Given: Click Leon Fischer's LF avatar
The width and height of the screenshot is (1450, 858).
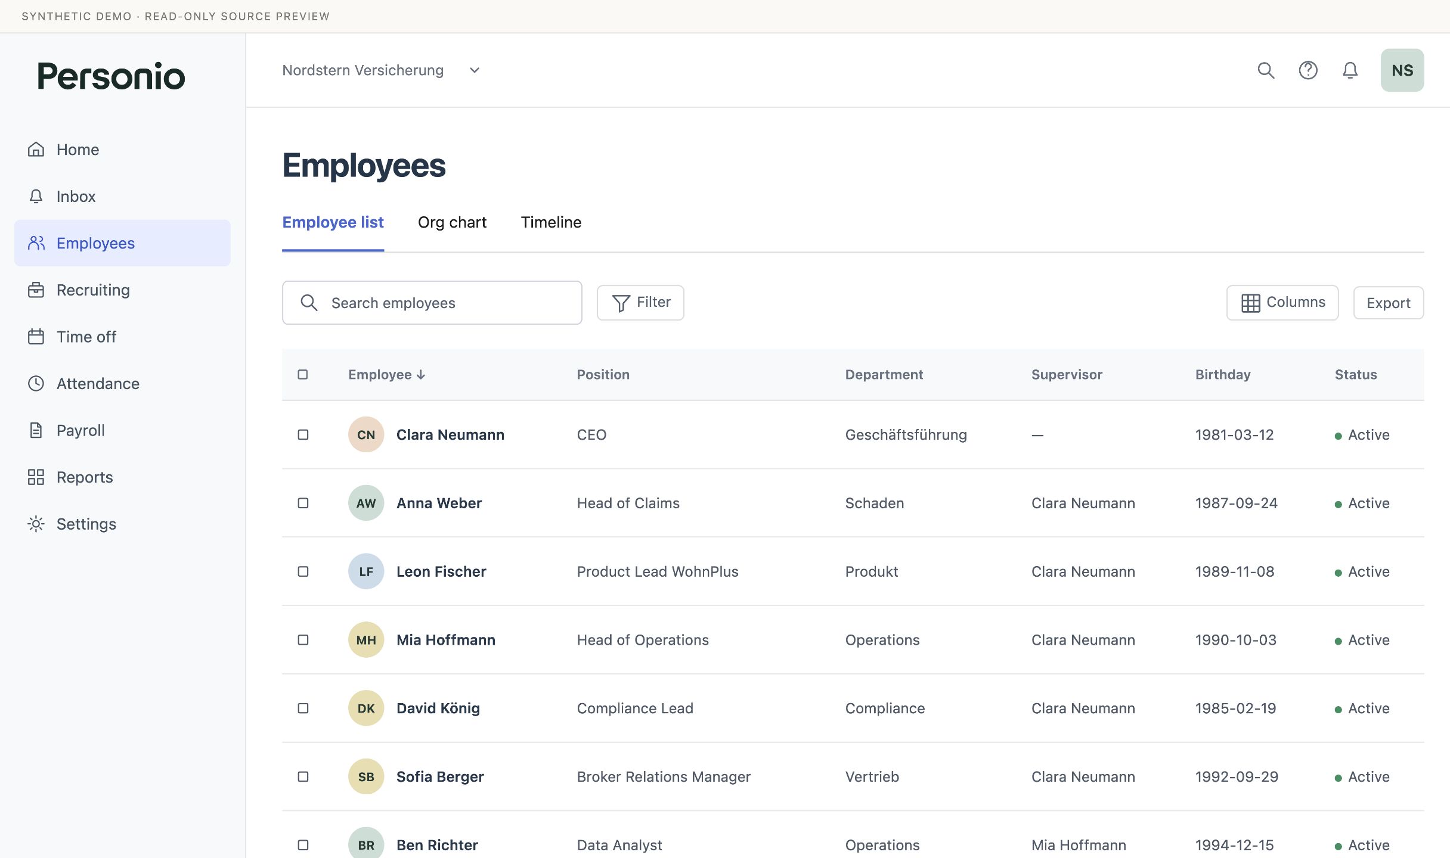Looking at the screenshot, I should 366,571.
